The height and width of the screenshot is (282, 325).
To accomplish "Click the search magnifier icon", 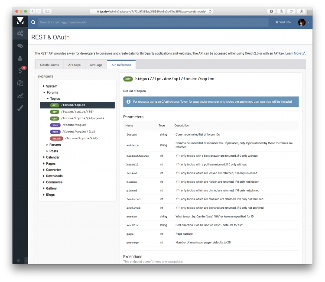I will pyautogui.click(x=33, y=22).
